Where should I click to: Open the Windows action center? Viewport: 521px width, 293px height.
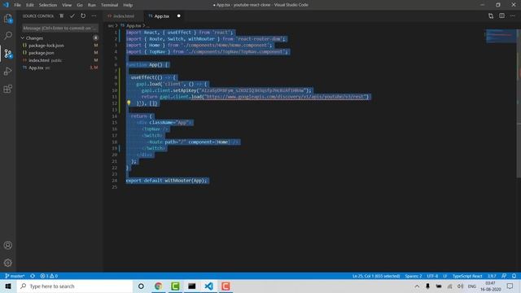(x=510, y=286)
